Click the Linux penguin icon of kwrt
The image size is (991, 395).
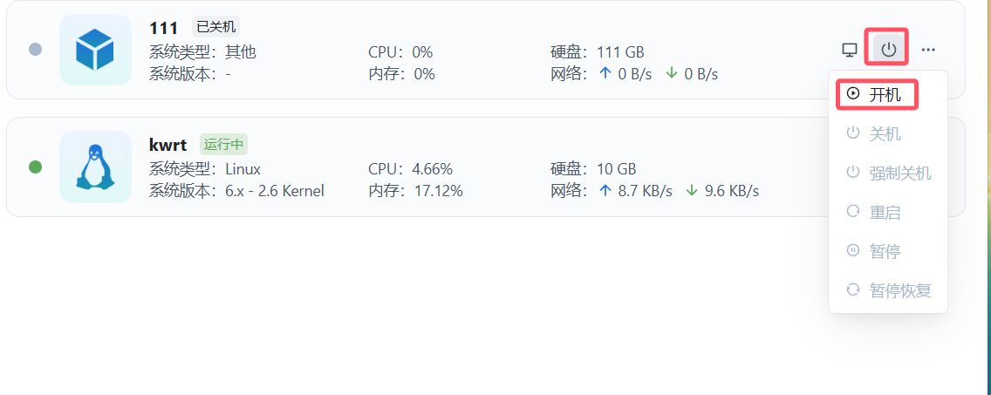tap(95, 167)
